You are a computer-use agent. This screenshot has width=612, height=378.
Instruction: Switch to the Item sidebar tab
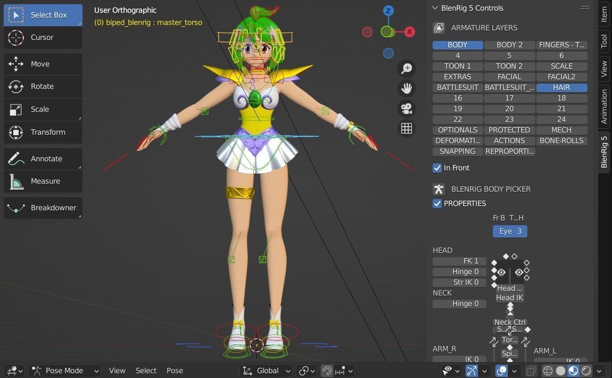tap(604, 14)
